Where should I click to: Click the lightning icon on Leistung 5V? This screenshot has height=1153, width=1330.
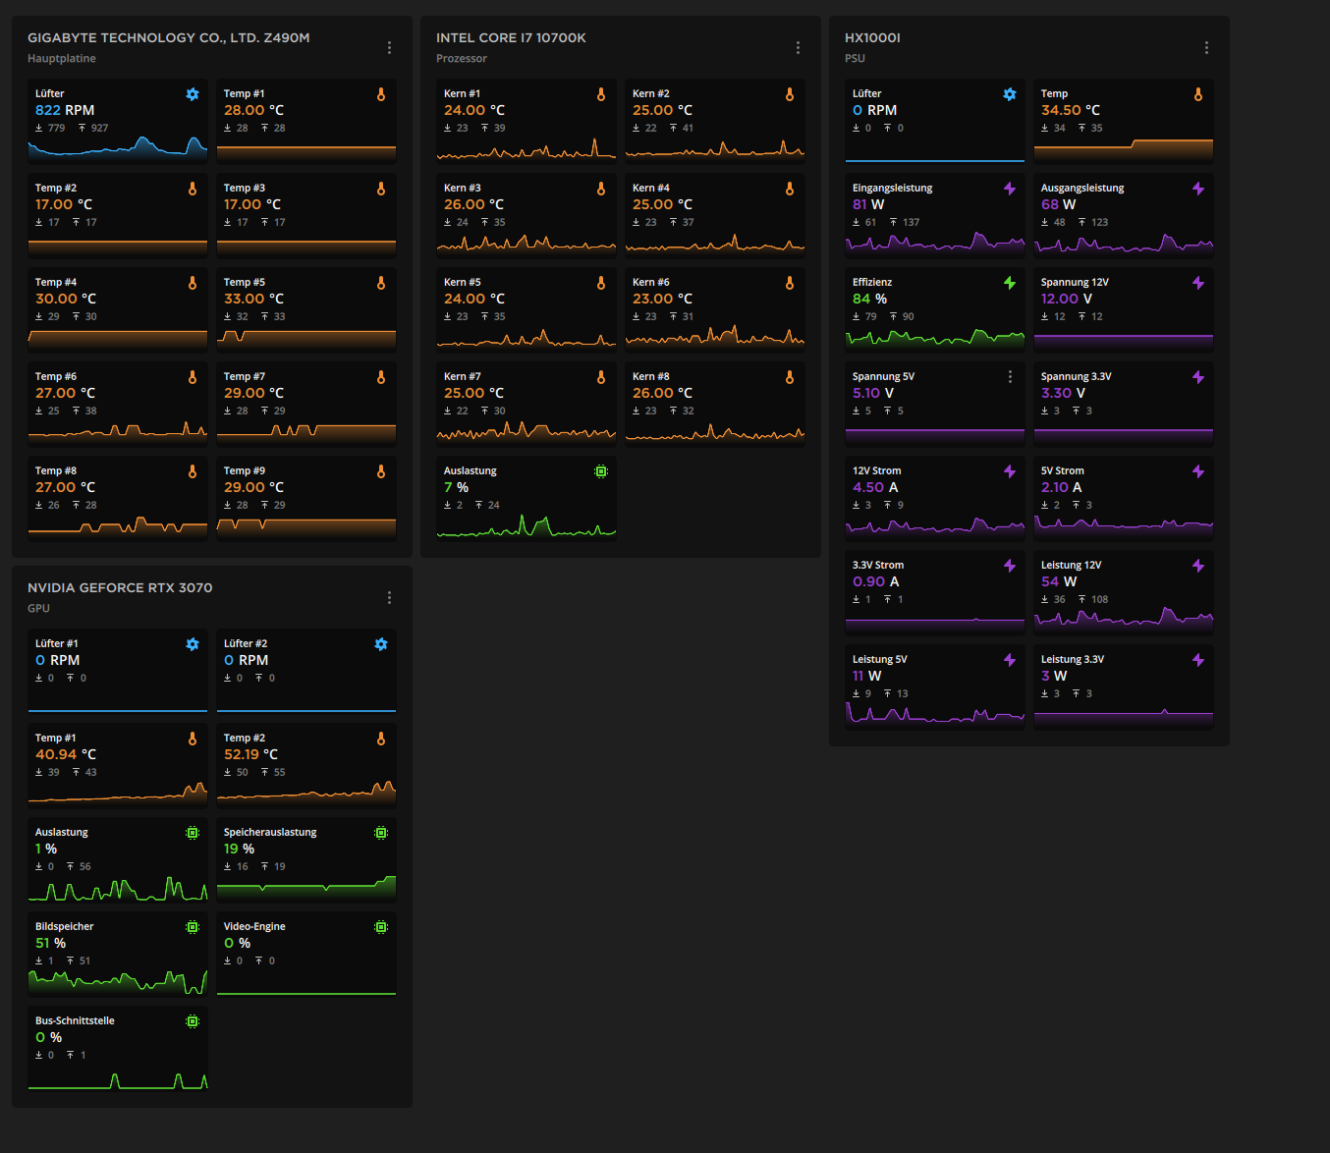(x=1010, y=660)
